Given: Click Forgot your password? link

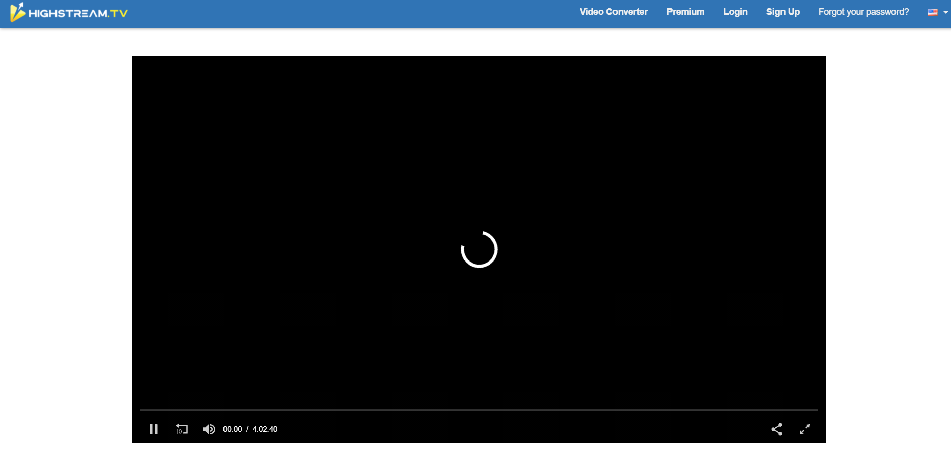Looking at the screenshot, I should click(x=863, y=12).
